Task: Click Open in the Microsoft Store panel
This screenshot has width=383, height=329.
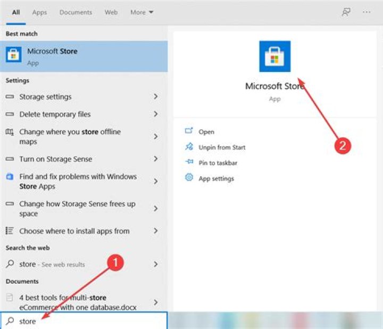Action: (x=206, y=131)
